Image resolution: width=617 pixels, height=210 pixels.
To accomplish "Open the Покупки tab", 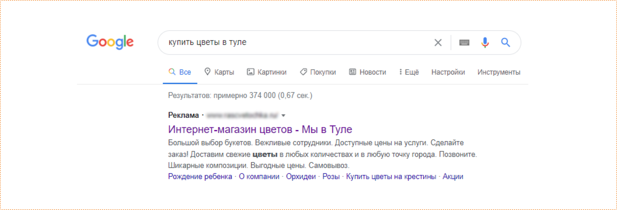I will [318, 72].
